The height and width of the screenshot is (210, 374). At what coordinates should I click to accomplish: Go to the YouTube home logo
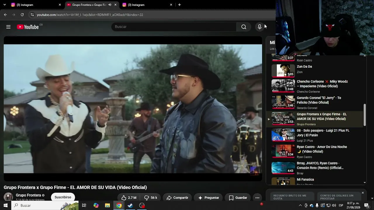(28, 27)
